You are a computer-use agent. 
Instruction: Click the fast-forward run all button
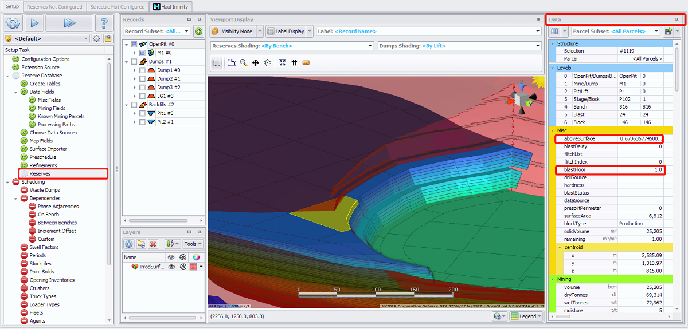point(69,23)
